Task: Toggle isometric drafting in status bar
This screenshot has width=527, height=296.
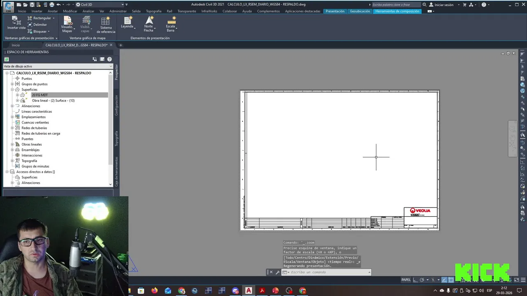Action: point(433,280)
